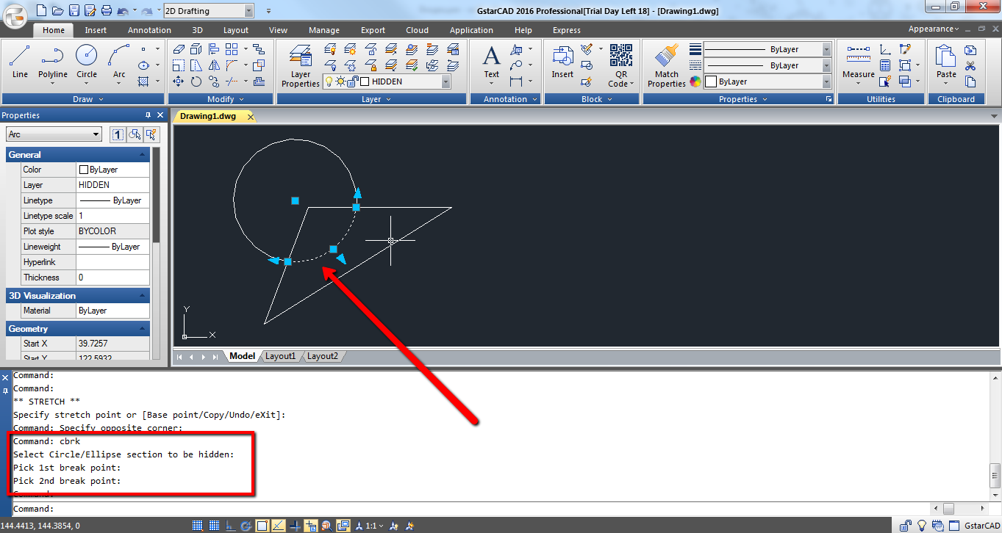Toggle PICKADD value button in Properties palette
The height and width of the screenshot is (533, 1002).
117,134
